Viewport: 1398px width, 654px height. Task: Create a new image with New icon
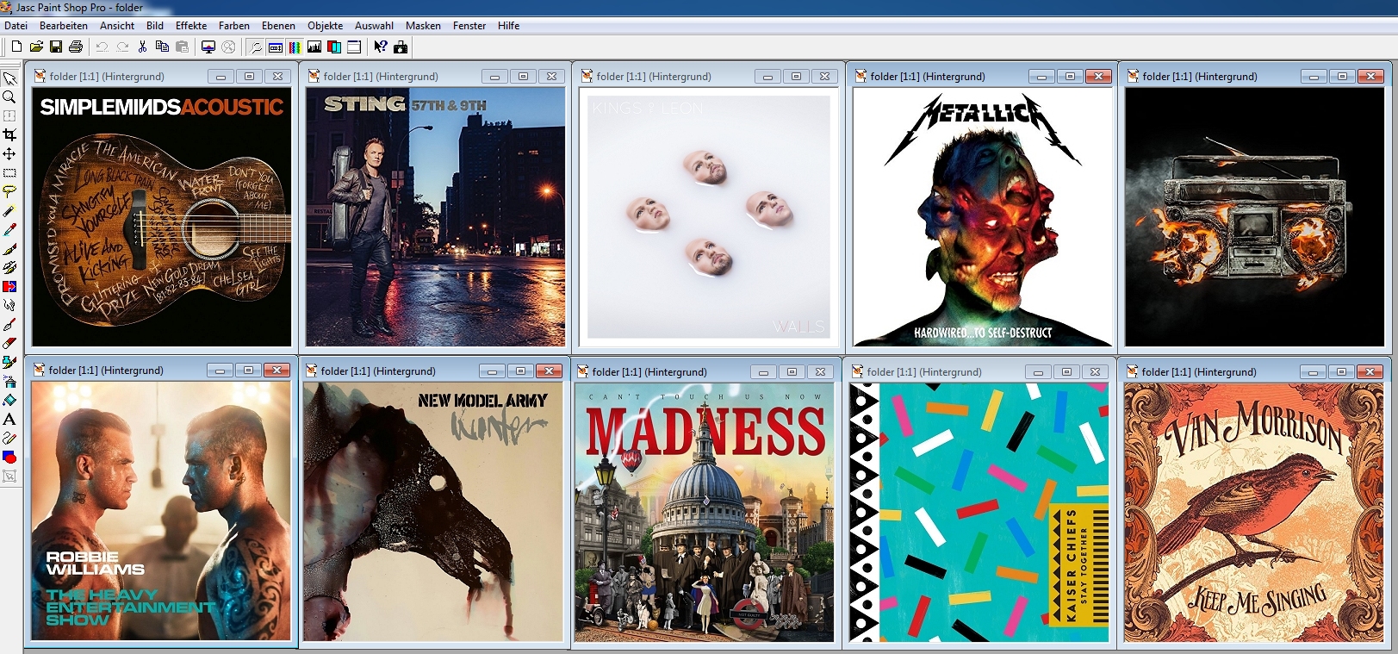pyautogui.click(x=16, y=47)
